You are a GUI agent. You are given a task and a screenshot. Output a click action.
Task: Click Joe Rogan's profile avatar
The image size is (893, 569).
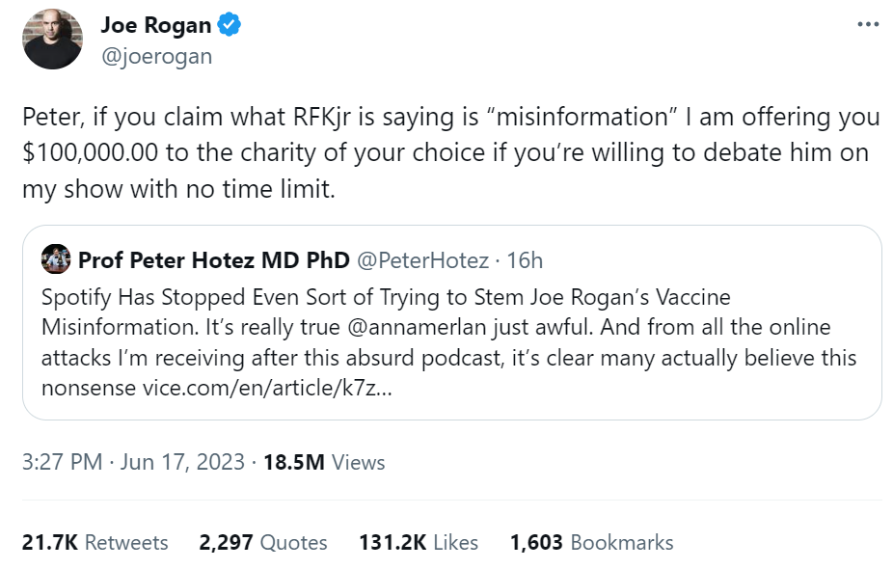pyautogui.click(x=51, y=41)
